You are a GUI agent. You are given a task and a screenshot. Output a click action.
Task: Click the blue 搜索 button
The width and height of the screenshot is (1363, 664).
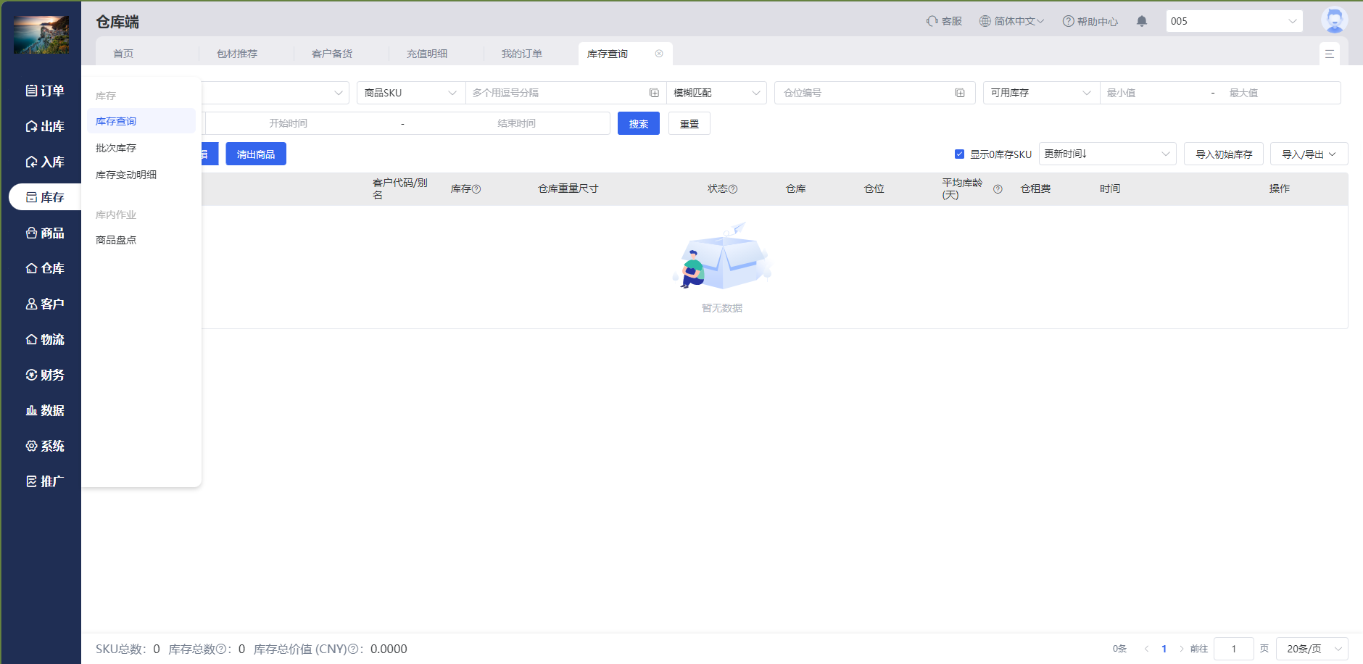pyautogui.click(x=638, y=124)
